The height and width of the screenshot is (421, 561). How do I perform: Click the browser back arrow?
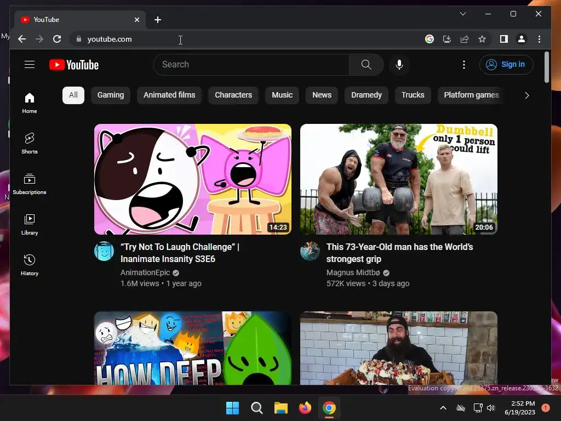[22, 39]
